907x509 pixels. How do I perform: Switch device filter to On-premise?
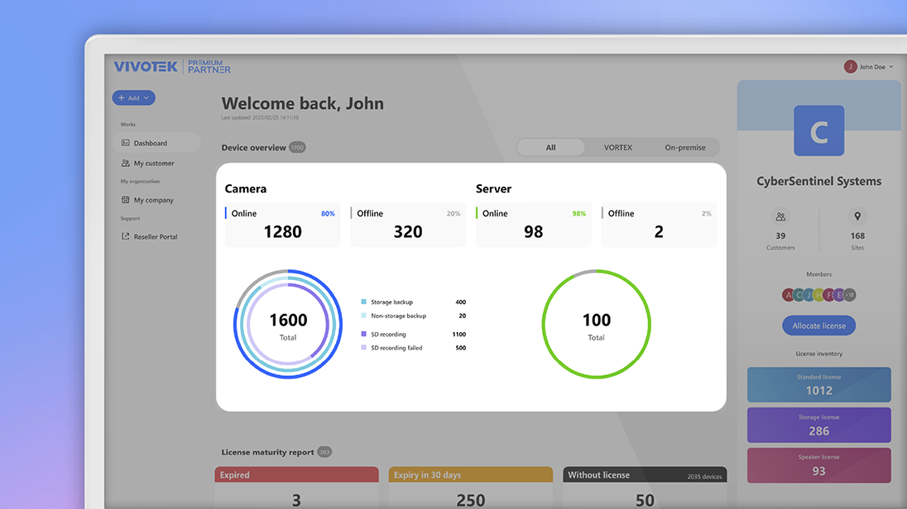point(685,148)
